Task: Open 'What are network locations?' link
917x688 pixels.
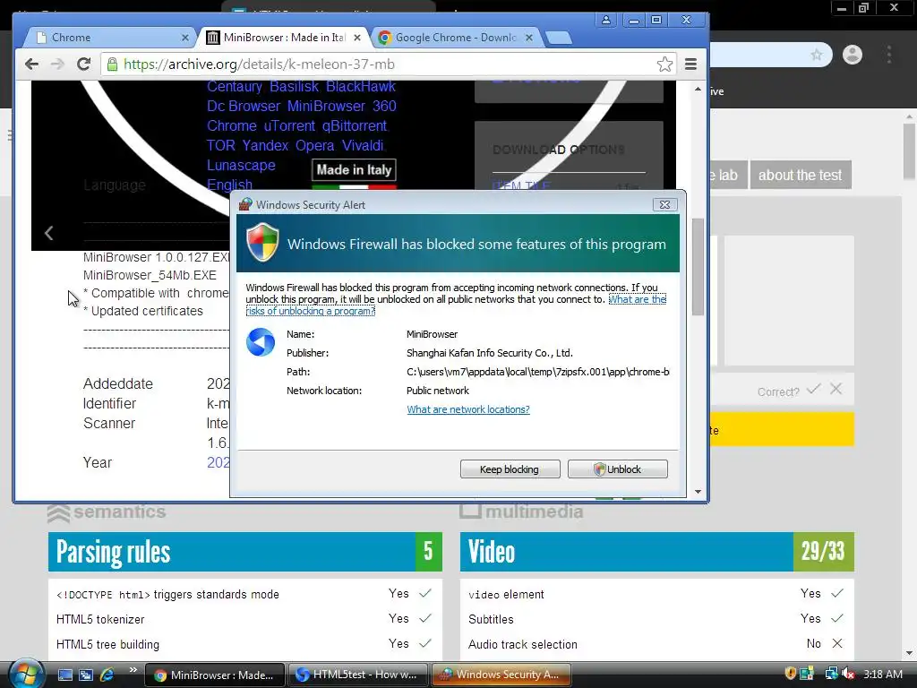Action: [468, 409]
